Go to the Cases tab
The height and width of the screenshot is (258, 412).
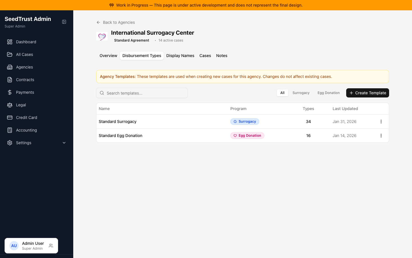(205, 56)
